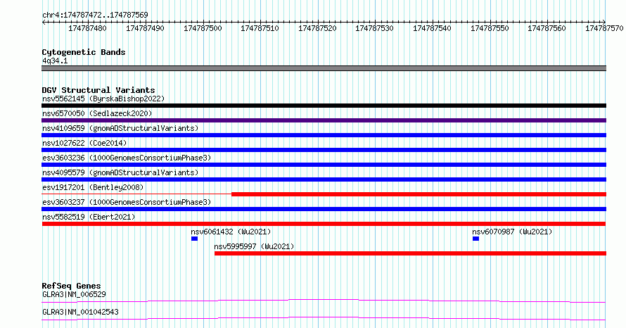Select the gray 4q34.1 cytogenetic band bar
Viewport: 626px width, 328px height.
pos(324,68)
